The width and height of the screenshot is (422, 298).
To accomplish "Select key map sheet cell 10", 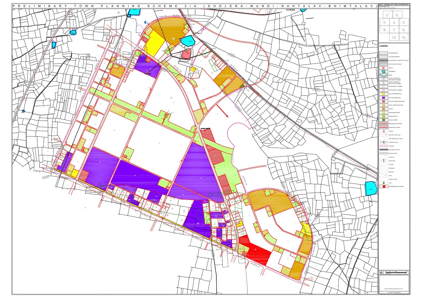I will coord(394,37).
